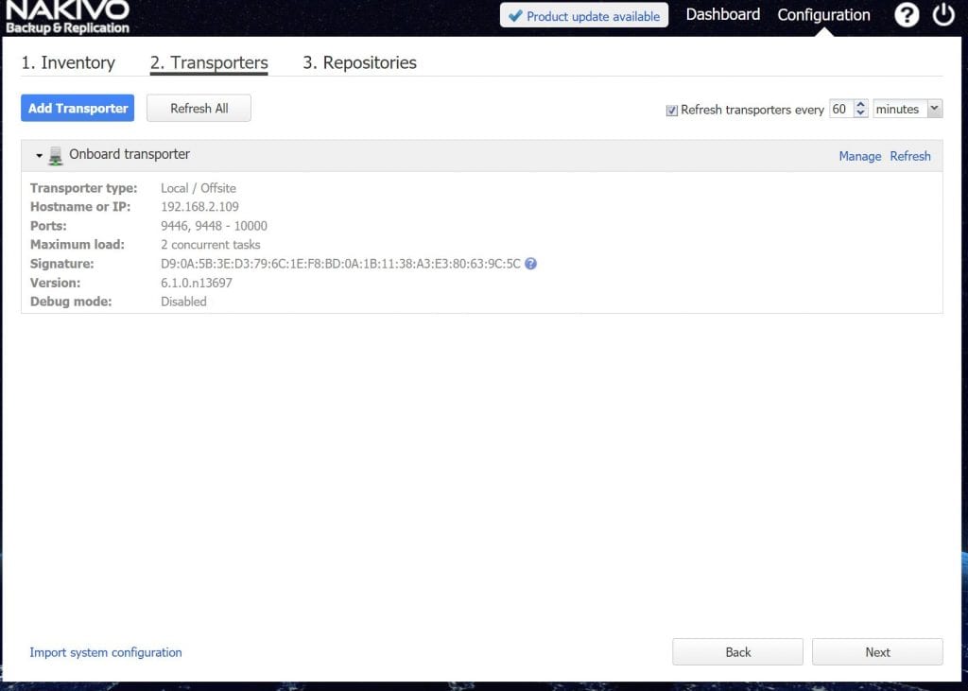This screenshot has width=968, height=691.
Task: Click the refresh interval number field
Action: pyautogui.click(x=839, y=109)
